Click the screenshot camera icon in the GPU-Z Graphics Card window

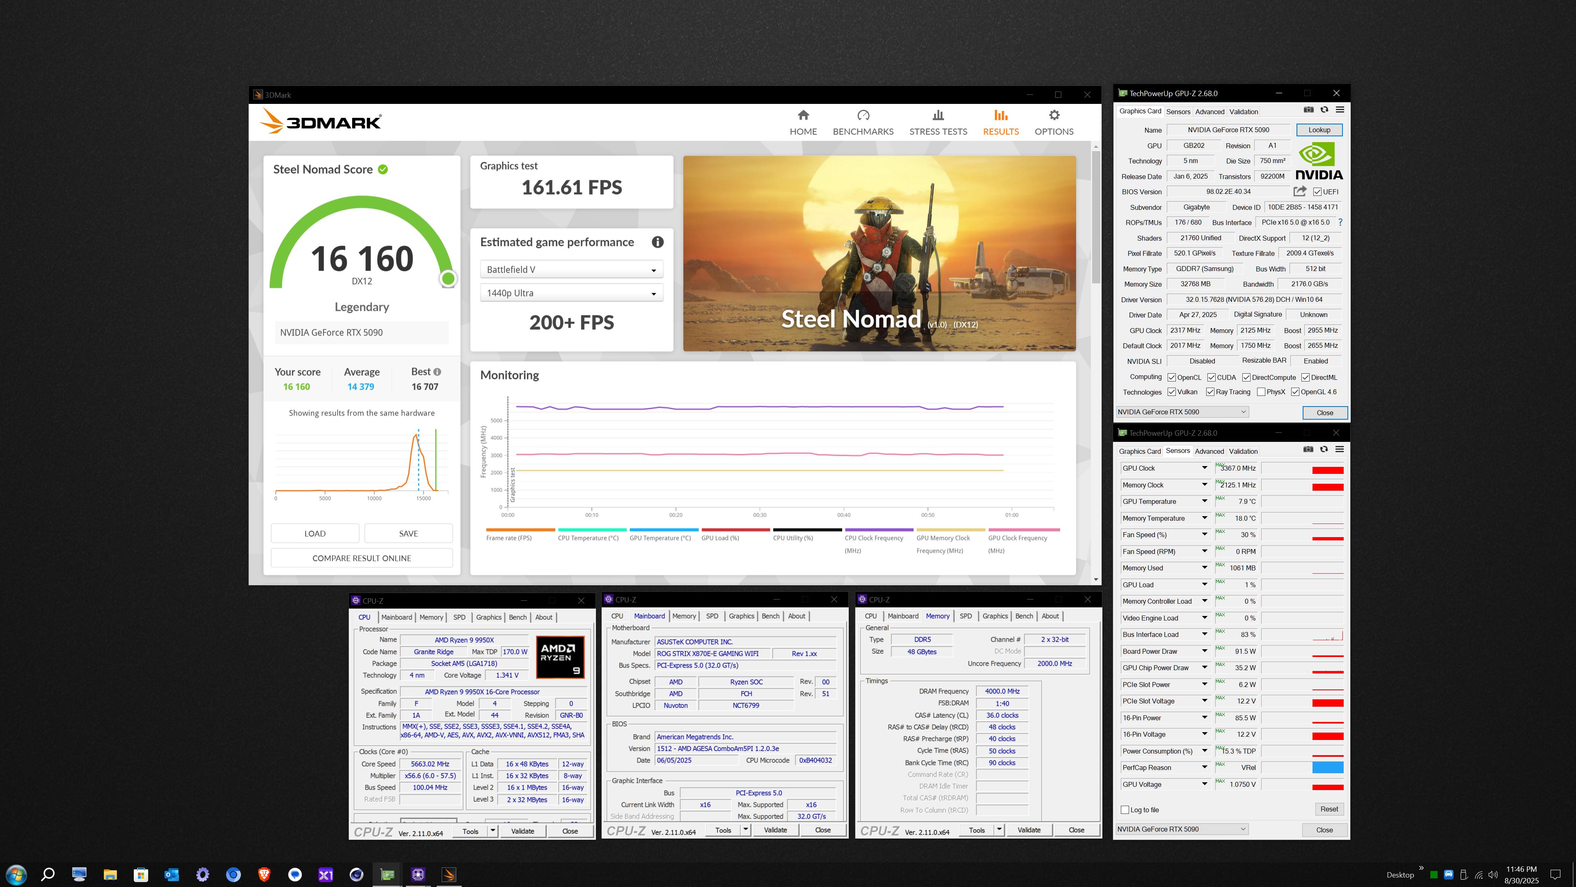click(1309, 110)
